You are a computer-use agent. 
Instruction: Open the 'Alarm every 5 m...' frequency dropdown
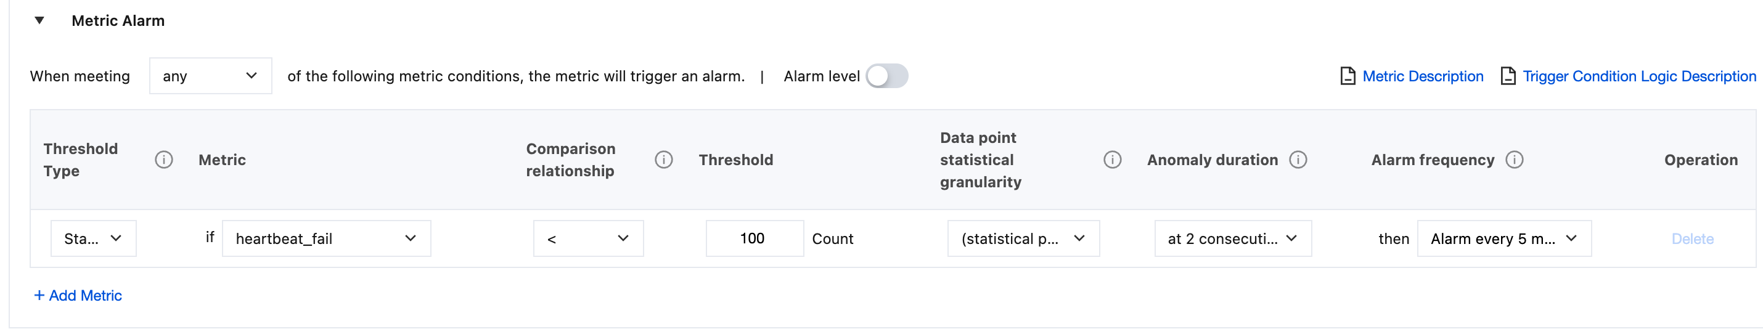tap(1503, 238)
